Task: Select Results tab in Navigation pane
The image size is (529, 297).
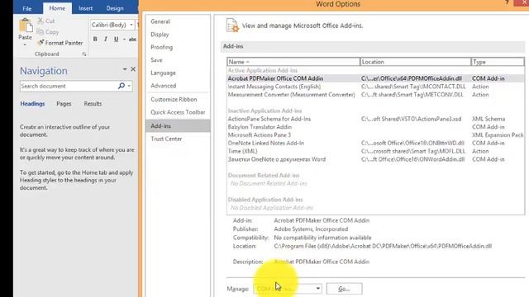Action: (x=93, y=104)
